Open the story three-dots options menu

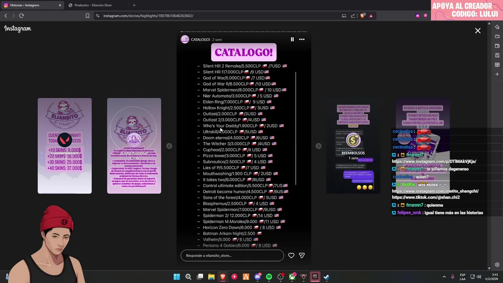[302, 39]
